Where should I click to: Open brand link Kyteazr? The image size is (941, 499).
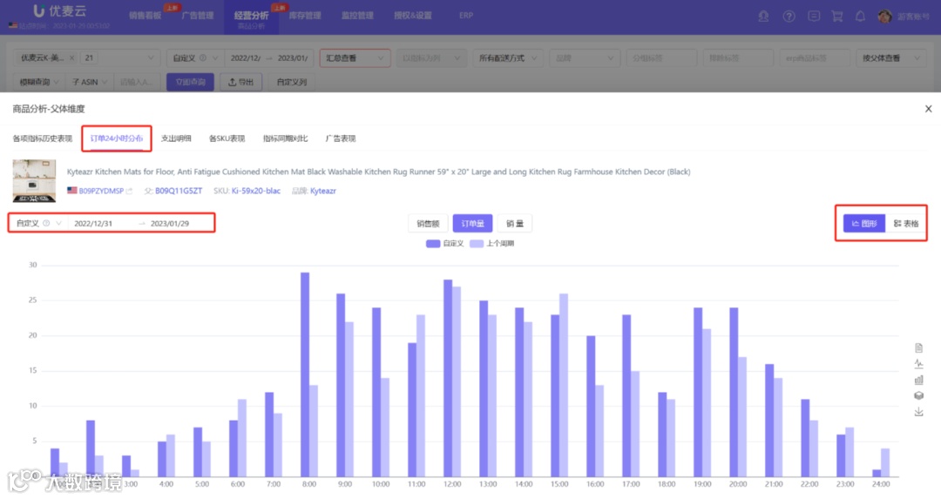[x=323, y=191]
